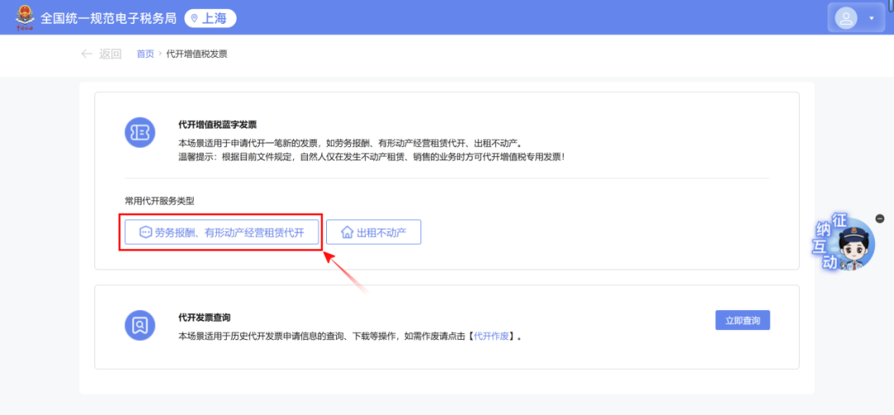The image size is (894, 415).
Task: Click the invoice query magnifier icon
Action: tap(140, 325)
